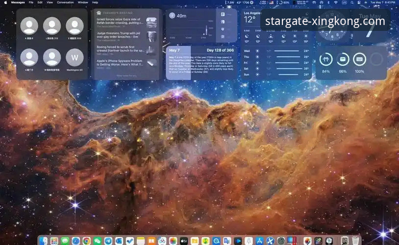This screenshot has width=399, height=245.
Task: Open Control Center from the menu bar
Action: [359, 2]
